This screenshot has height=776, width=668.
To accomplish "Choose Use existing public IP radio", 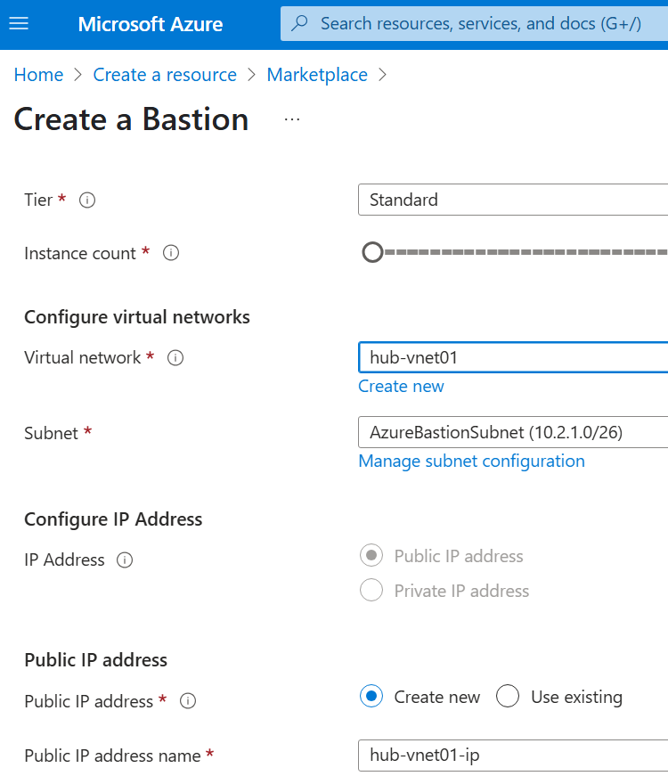I will 509,697.
